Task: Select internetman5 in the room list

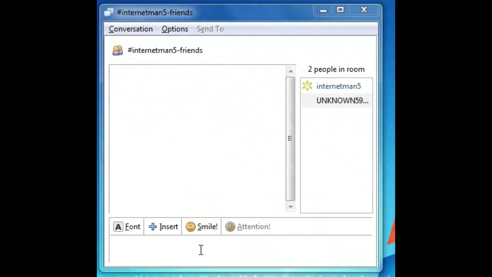Action: pyautogui.click(x=338, y=87)
